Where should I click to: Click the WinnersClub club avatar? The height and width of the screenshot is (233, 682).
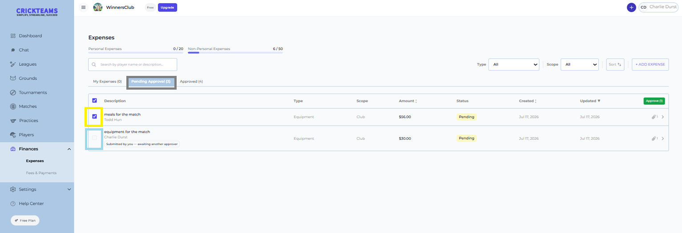coord(98,7)
